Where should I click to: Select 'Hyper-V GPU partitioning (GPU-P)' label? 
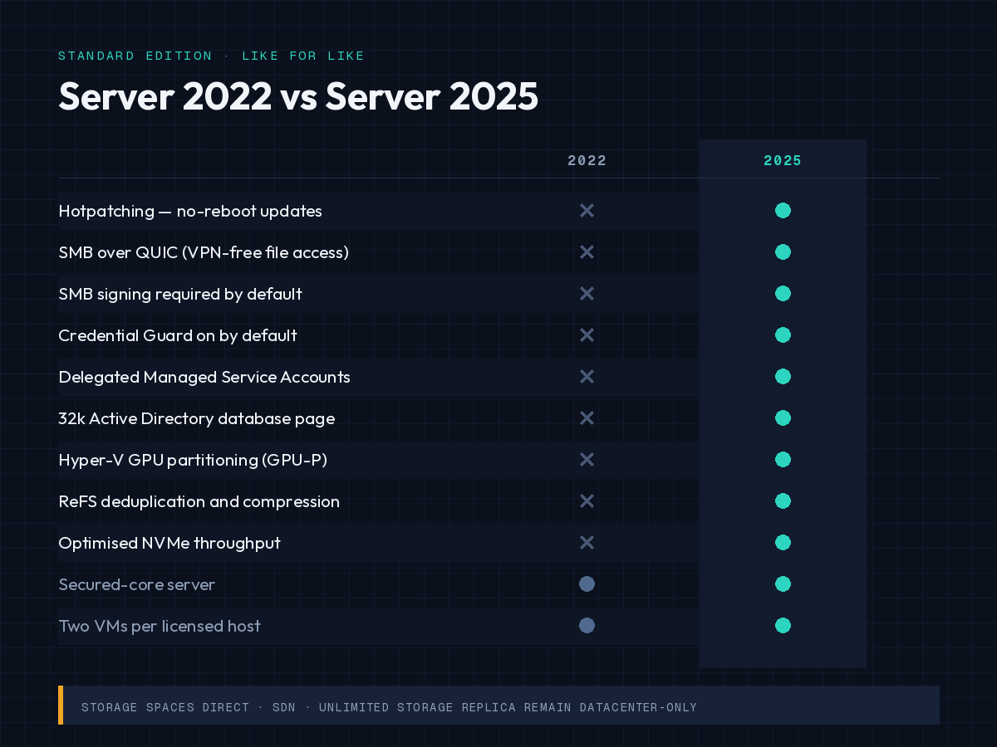[193, 460]
